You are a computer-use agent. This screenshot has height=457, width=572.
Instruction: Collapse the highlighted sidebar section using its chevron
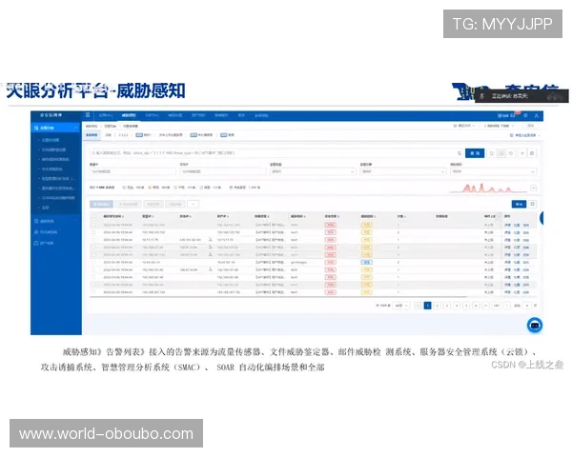tap(76, 128)
